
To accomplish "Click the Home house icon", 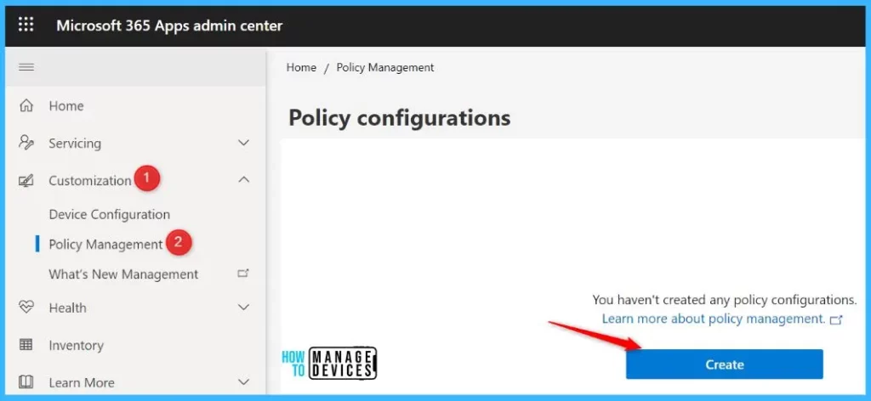I will click(26, 105).
